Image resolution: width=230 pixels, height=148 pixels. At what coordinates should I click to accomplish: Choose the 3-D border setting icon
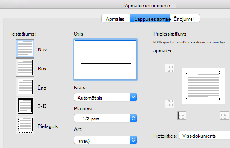[25, 106]
